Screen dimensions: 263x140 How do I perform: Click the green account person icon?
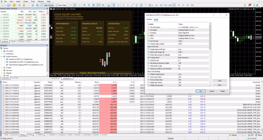click(x=255, y=5)
